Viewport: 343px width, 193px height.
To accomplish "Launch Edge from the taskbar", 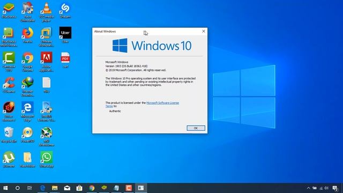I will [43, 188].
